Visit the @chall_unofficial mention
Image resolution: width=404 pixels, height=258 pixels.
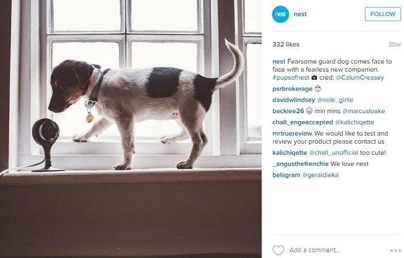coord(334,152)
